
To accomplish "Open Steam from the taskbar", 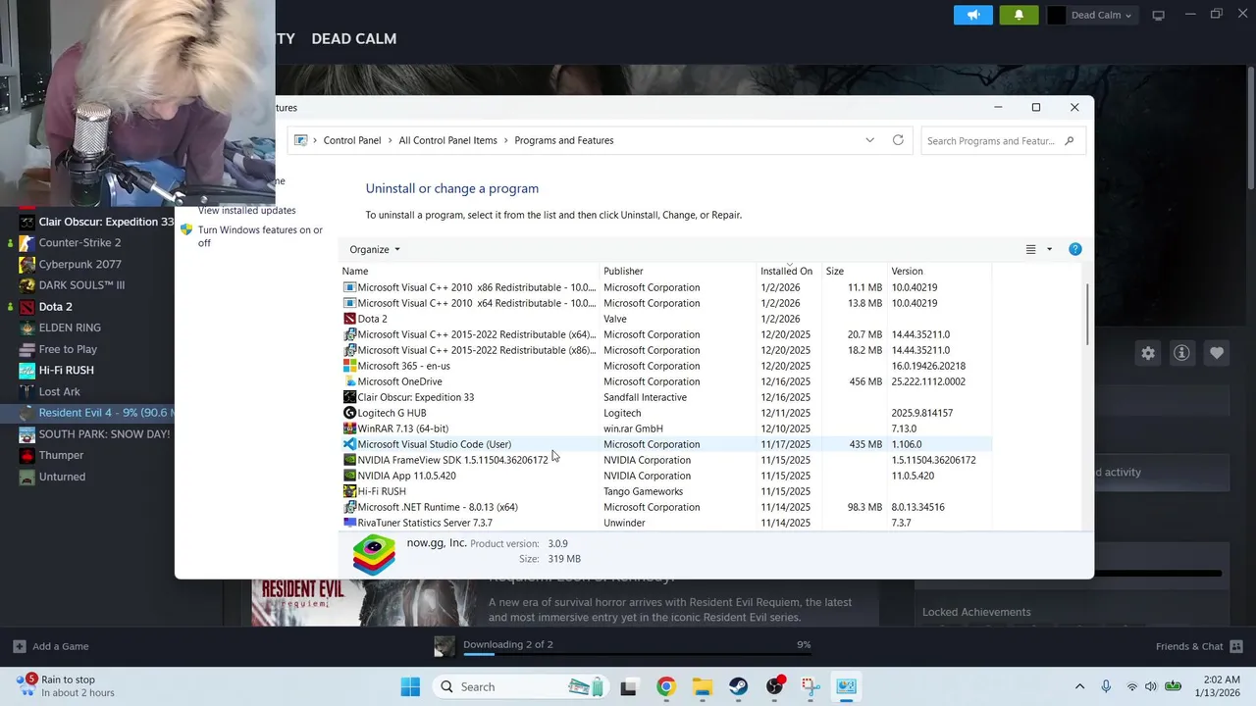I will pos(738,686).
